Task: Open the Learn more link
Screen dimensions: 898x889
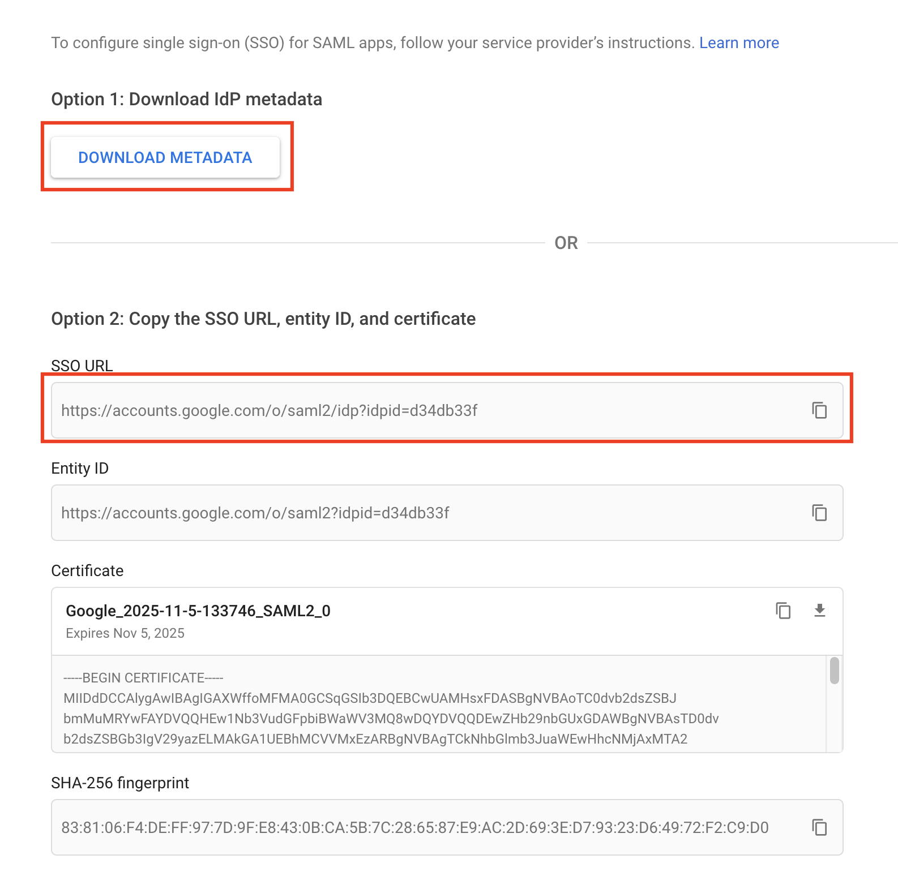Action: click(739, 42)
